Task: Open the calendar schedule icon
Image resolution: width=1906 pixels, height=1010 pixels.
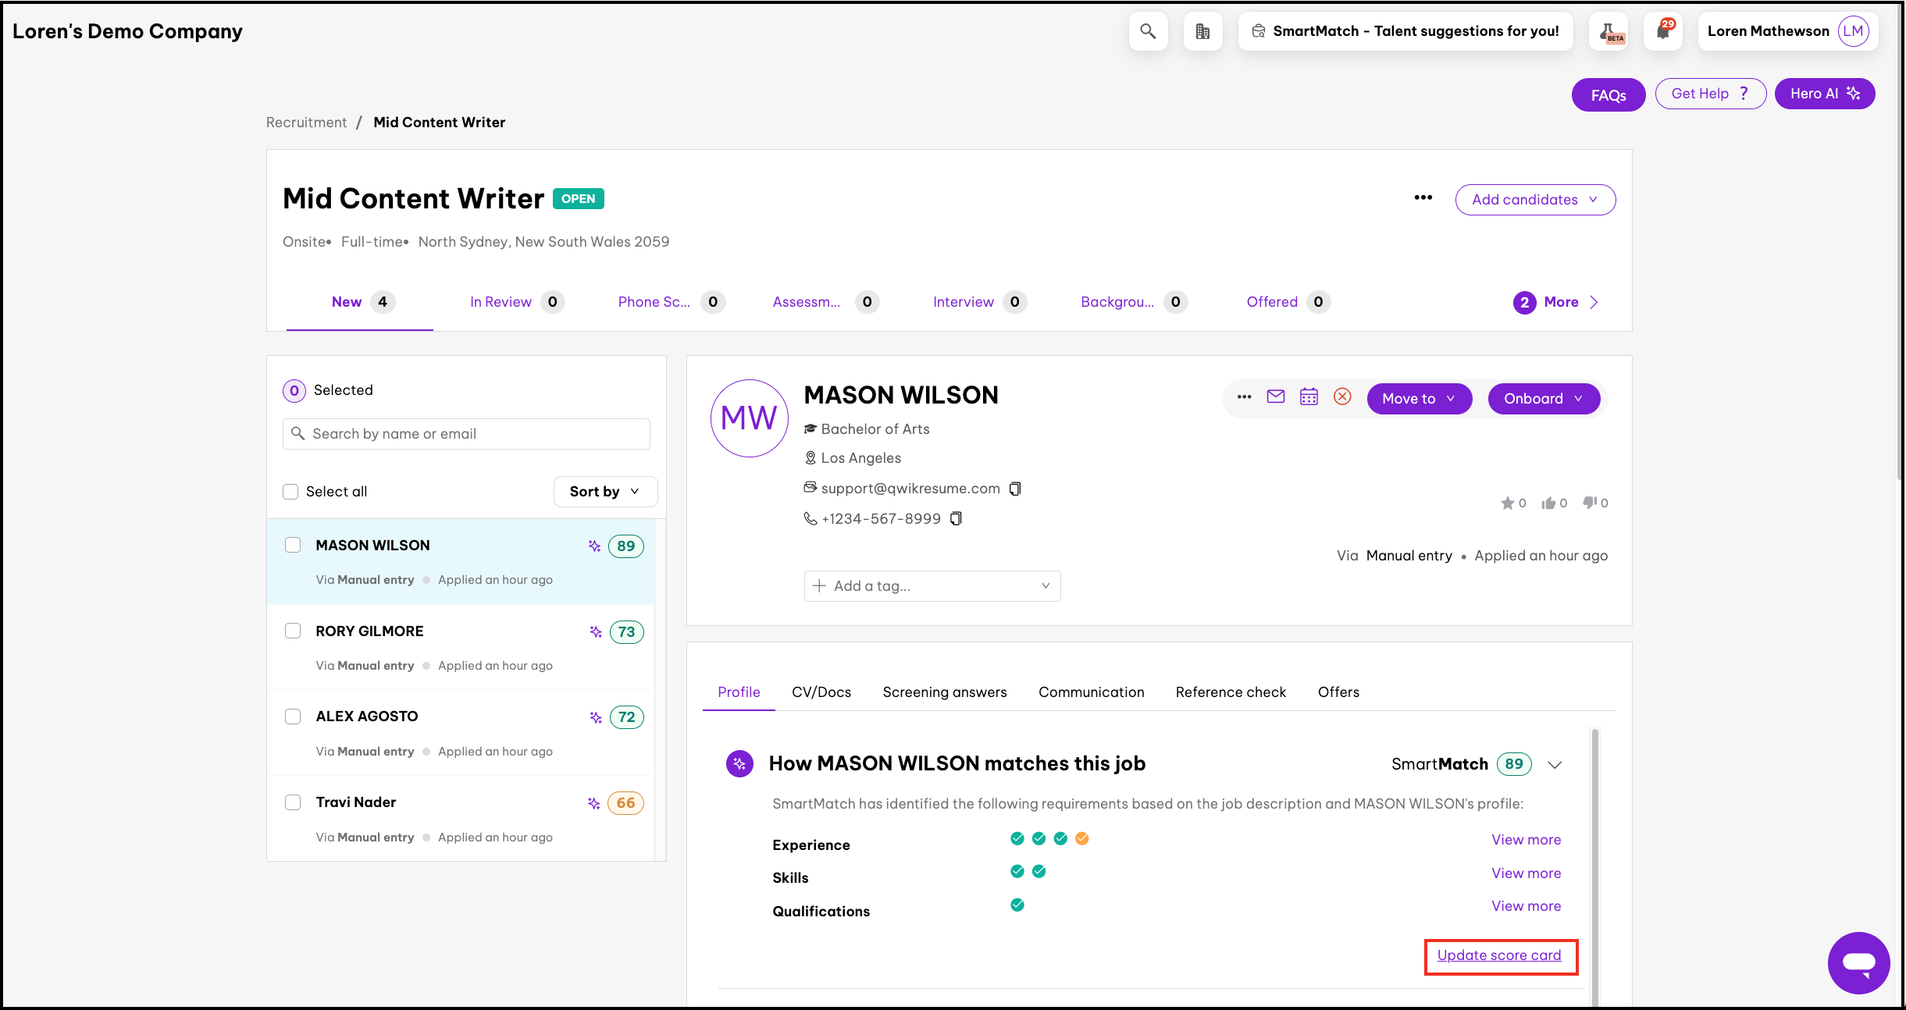Action: coord(1309,397)
